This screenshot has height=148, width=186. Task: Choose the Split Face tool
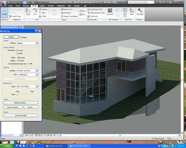(125, 12)
